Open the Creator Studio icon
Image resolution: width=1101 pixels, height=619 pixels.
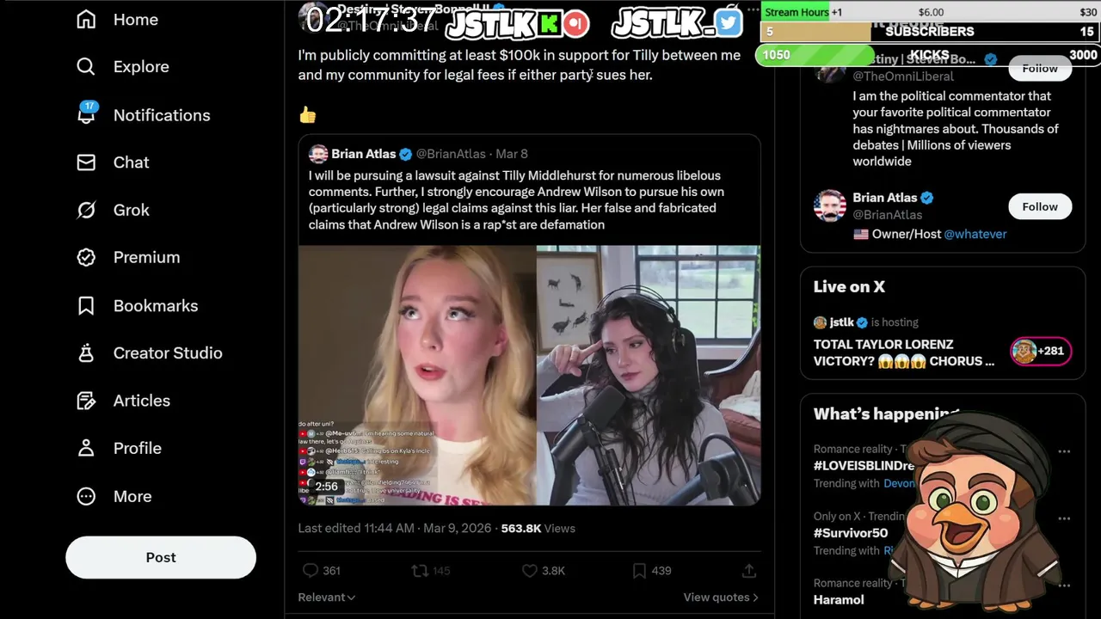[x=86, y=352]
